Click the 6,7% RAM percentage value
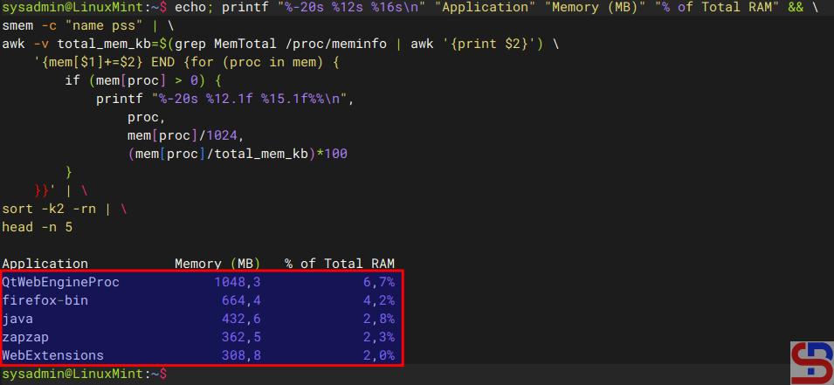This screenshot has width=834, height=385. (x=379, y=282)
